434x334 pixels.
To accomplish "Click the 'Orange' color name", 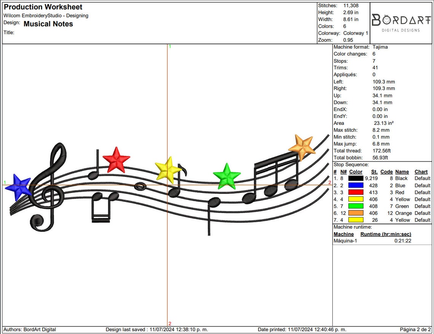I will 404,213.
